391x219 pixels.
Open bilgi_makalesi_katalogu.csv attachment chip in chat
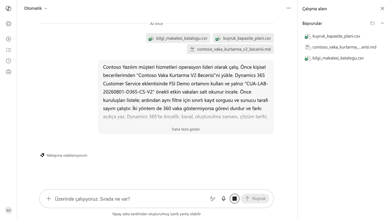[178, 38]
